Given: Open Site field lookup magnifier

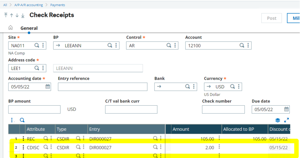Looking at the screenshot, I should click(x=37, y=45).
